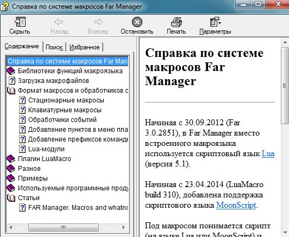Click page icon beside Клавиатурные макросы

point(22,110)
